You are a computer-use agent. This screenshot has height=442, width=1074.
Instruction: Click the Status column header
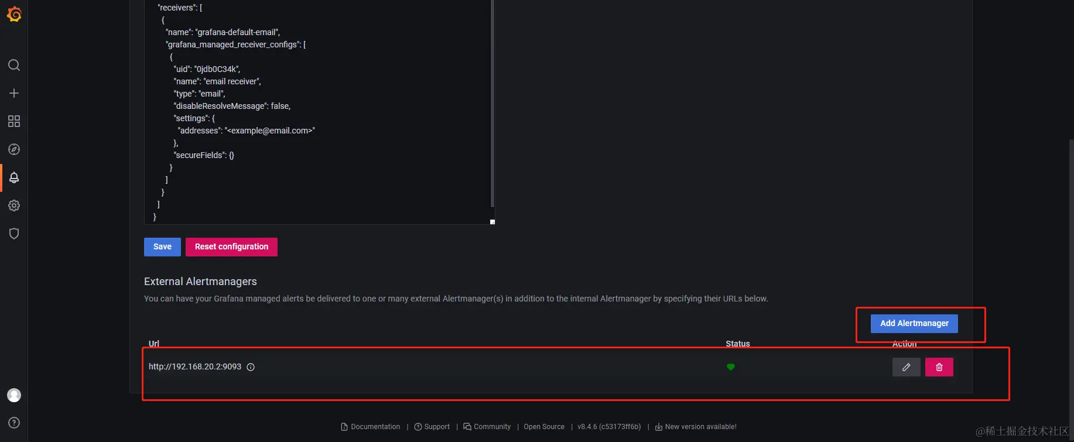(x=738, y=344)
